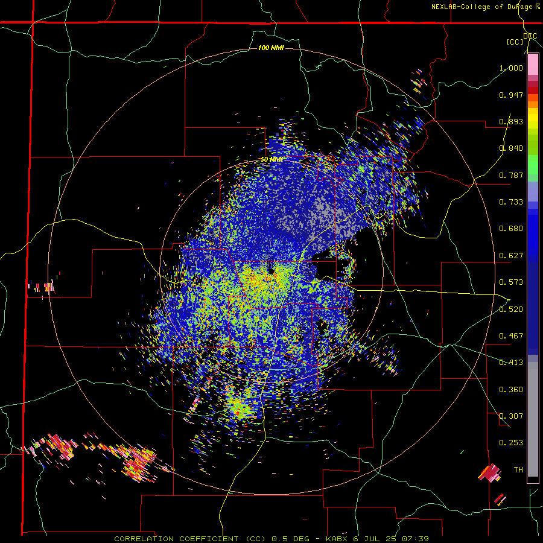The width and height of the screenshot is (543, 543).
Task: Click the TH threshold label on legend
Action: coord(518,470)
